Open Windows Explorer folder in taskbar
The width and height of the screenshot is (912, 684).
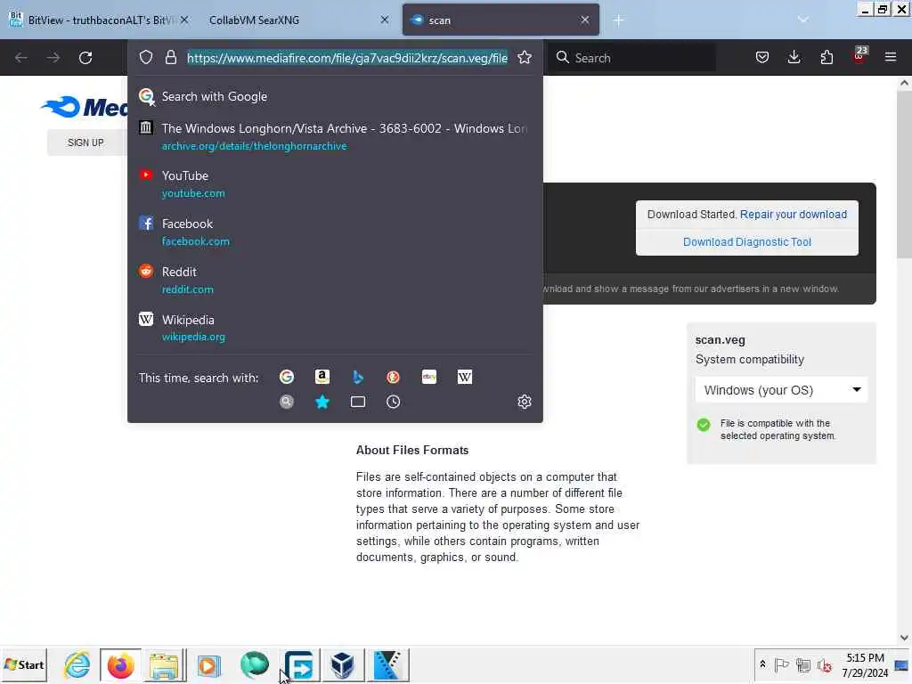(165, 664)
